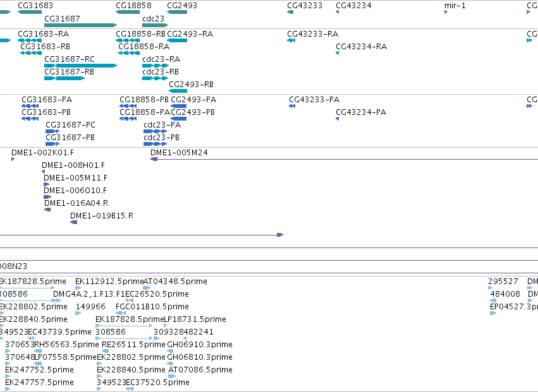
Task: Select the CG31687-RC transcript bar
Action: tap(81, 66)
